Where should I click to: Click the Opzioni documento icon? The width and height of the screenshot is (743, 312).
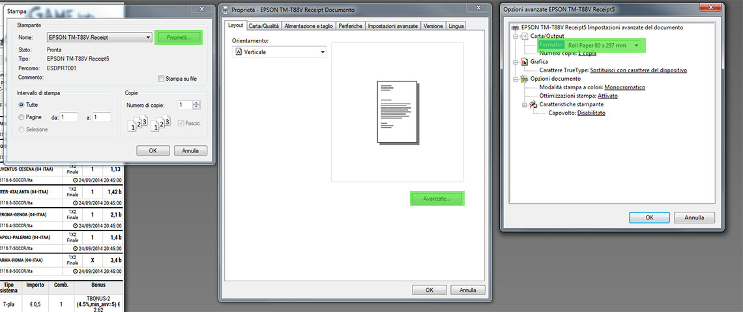pos(524,79)
